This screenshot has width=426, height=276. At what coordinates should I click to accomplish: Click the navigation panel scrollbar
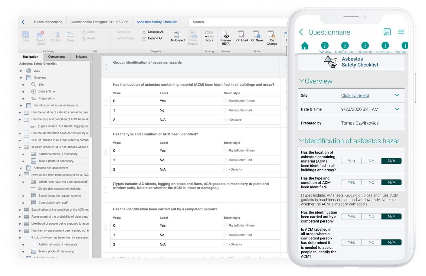[x=90, y=100]
